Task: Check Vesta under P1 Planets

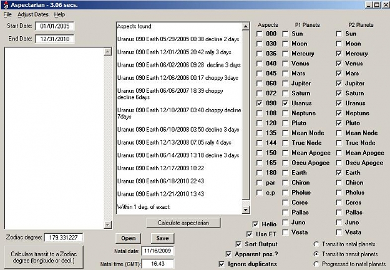Action: 285,232
